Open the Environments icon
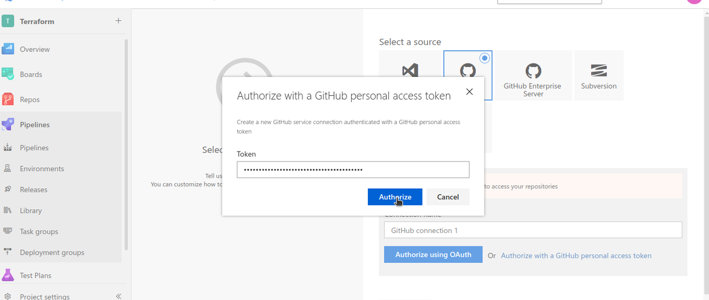The width and height of the screenshot is (709, 300). [x=8, y=169]
